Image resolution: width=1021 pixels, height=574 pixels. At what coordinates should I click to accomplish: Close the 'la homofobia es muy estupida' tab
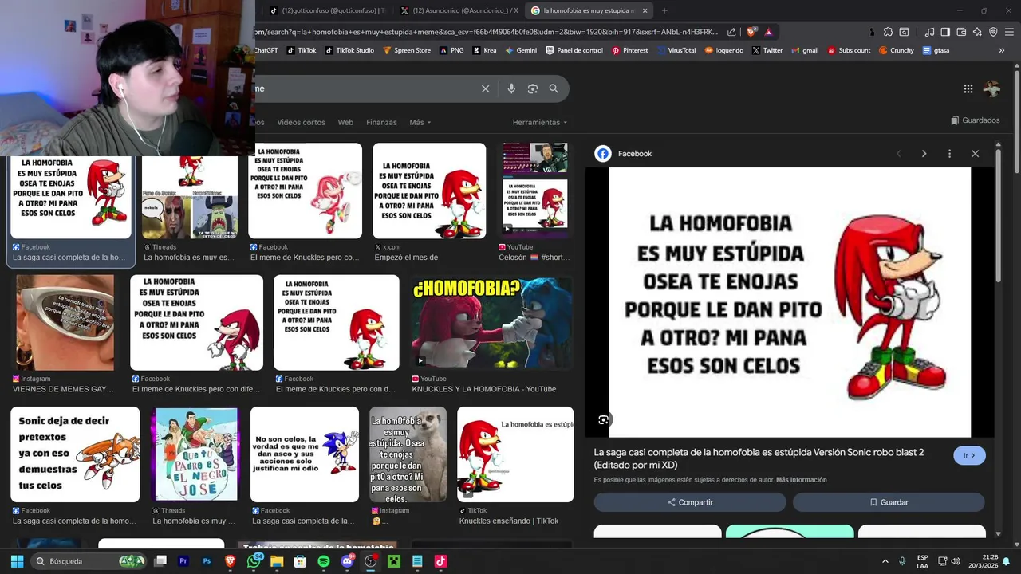pyautogui.click(x=645, y=10)
